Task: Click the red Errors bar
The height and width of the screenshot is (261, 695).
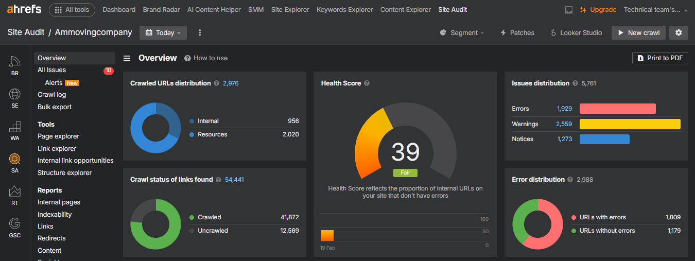Action: click(x=618, y=109)
